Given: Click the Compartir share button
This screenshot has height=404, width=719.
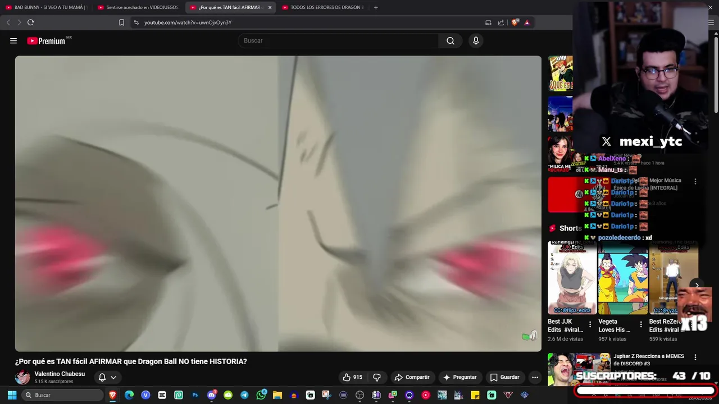Looking at the screenshot, I should tap(412, 377).
